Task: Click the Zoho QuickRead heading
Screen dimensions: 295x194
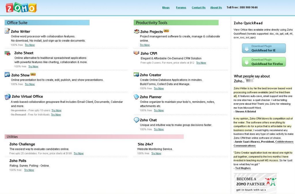Action: tap(248, 23)
